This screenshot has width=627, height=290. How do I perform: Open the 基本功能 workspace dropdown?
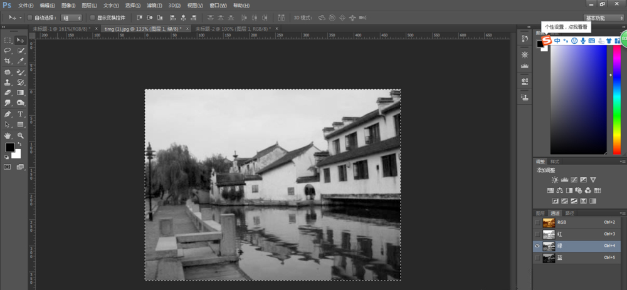(x=602, y=18)
